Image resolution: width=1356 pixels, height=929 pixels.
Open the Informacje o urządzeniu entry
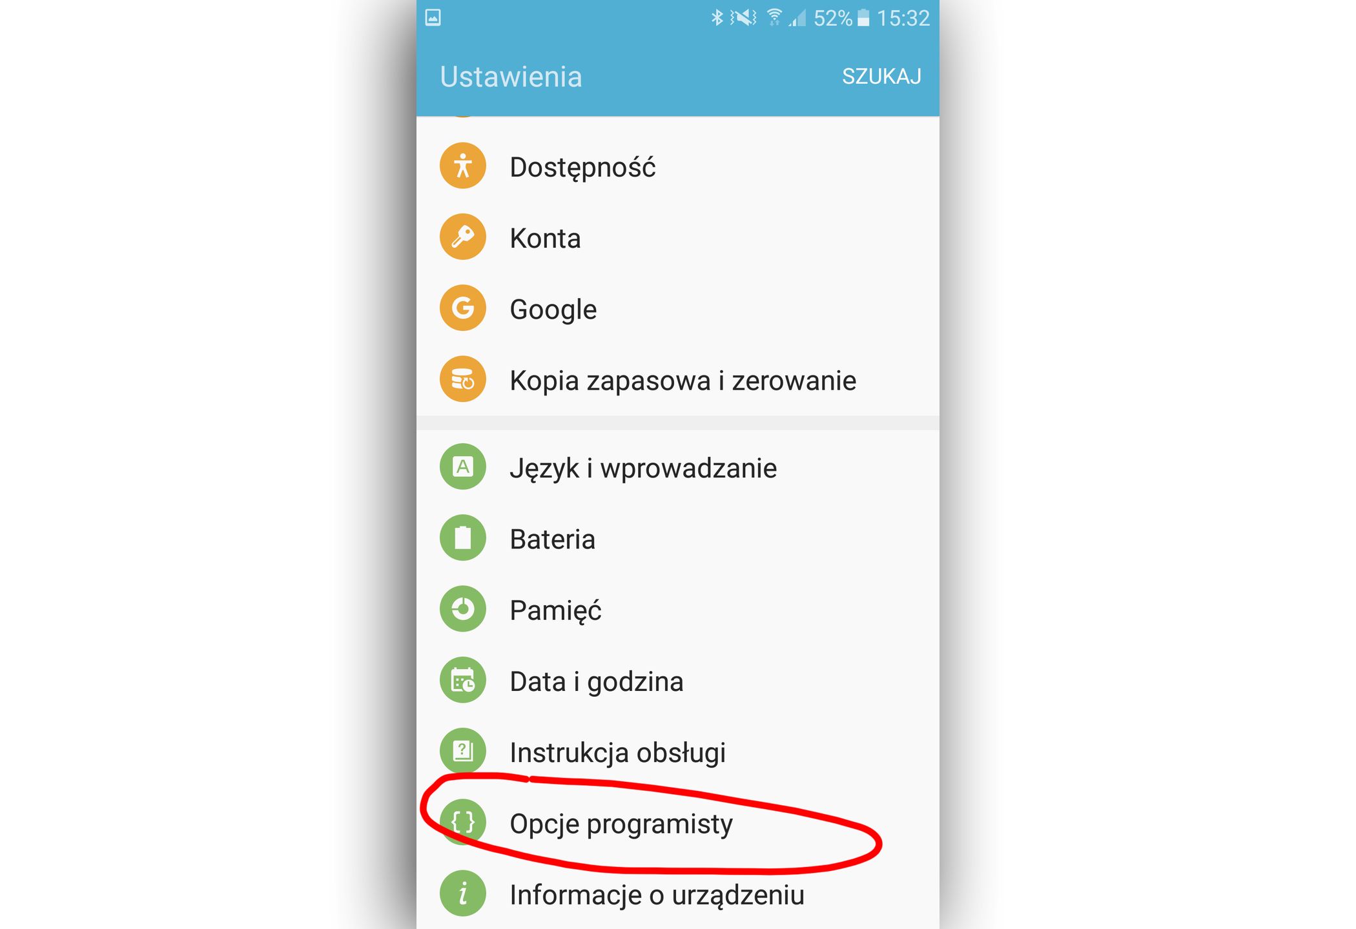click(x=678, y=894)
